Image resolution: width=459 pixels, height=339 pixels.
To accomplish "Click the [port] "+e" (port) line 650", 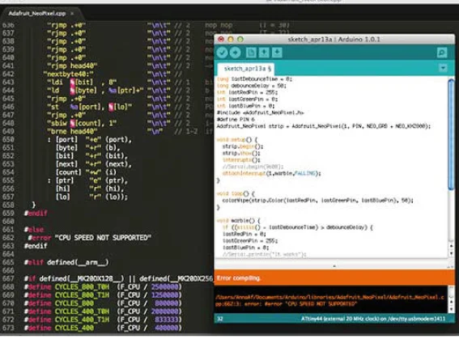I will [x=90, y=139].
